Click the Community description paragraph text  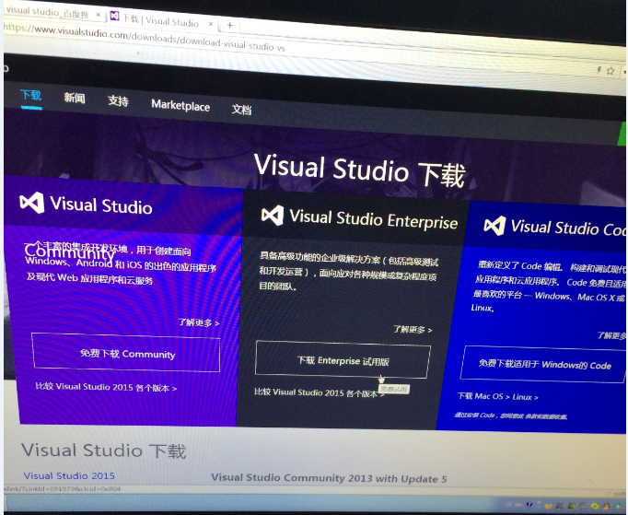coord(120,263)
